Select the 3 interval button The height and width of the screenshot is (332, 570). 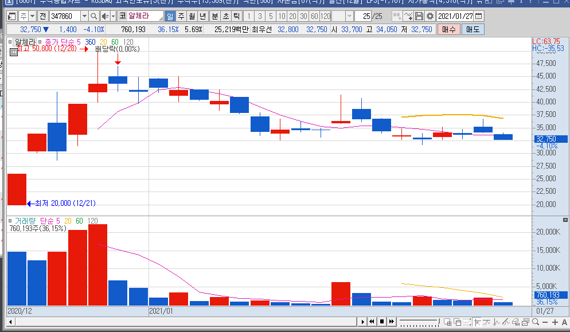pyautogui.click(x=260, y=16)
